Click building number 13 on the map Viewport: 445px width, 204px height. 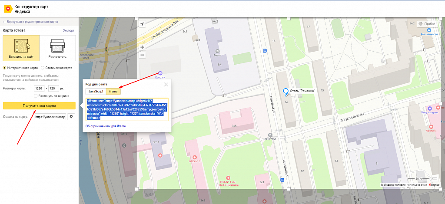[336, 161]
